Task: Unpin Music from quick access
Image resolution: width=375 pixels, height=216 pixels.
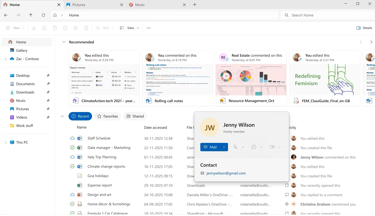Action: click(x=48, y=100)
